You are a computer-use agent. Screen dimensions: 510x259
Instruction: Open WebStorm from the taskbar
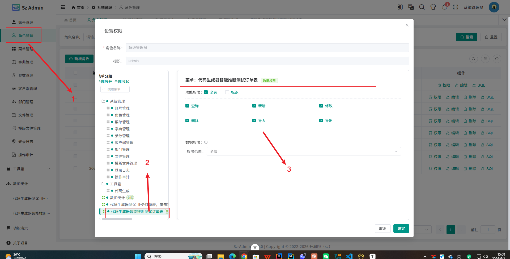coord(291,256)
